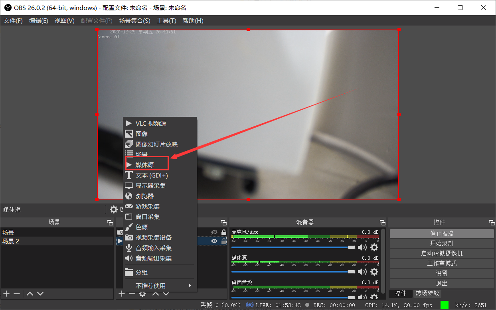Switch to the 转场特效 tab

coord(427,293)
